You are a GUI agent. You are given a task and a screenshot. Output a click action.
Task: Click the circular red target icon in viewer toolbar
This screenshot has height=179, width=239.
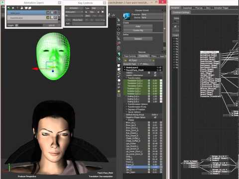point(119,48)
